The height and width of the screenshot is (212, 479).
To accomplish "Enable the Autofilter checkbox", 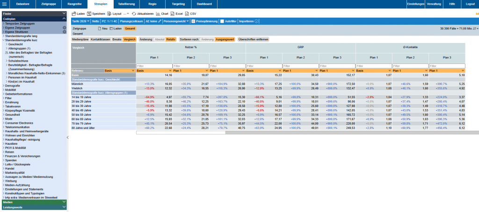I will 222,21.
